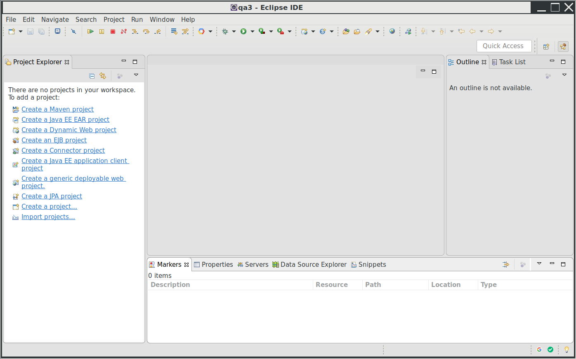Launch Debug using the bug icon
Image resolution: width=576 pixels, height=359 pixels.
(x=225, y=31)
